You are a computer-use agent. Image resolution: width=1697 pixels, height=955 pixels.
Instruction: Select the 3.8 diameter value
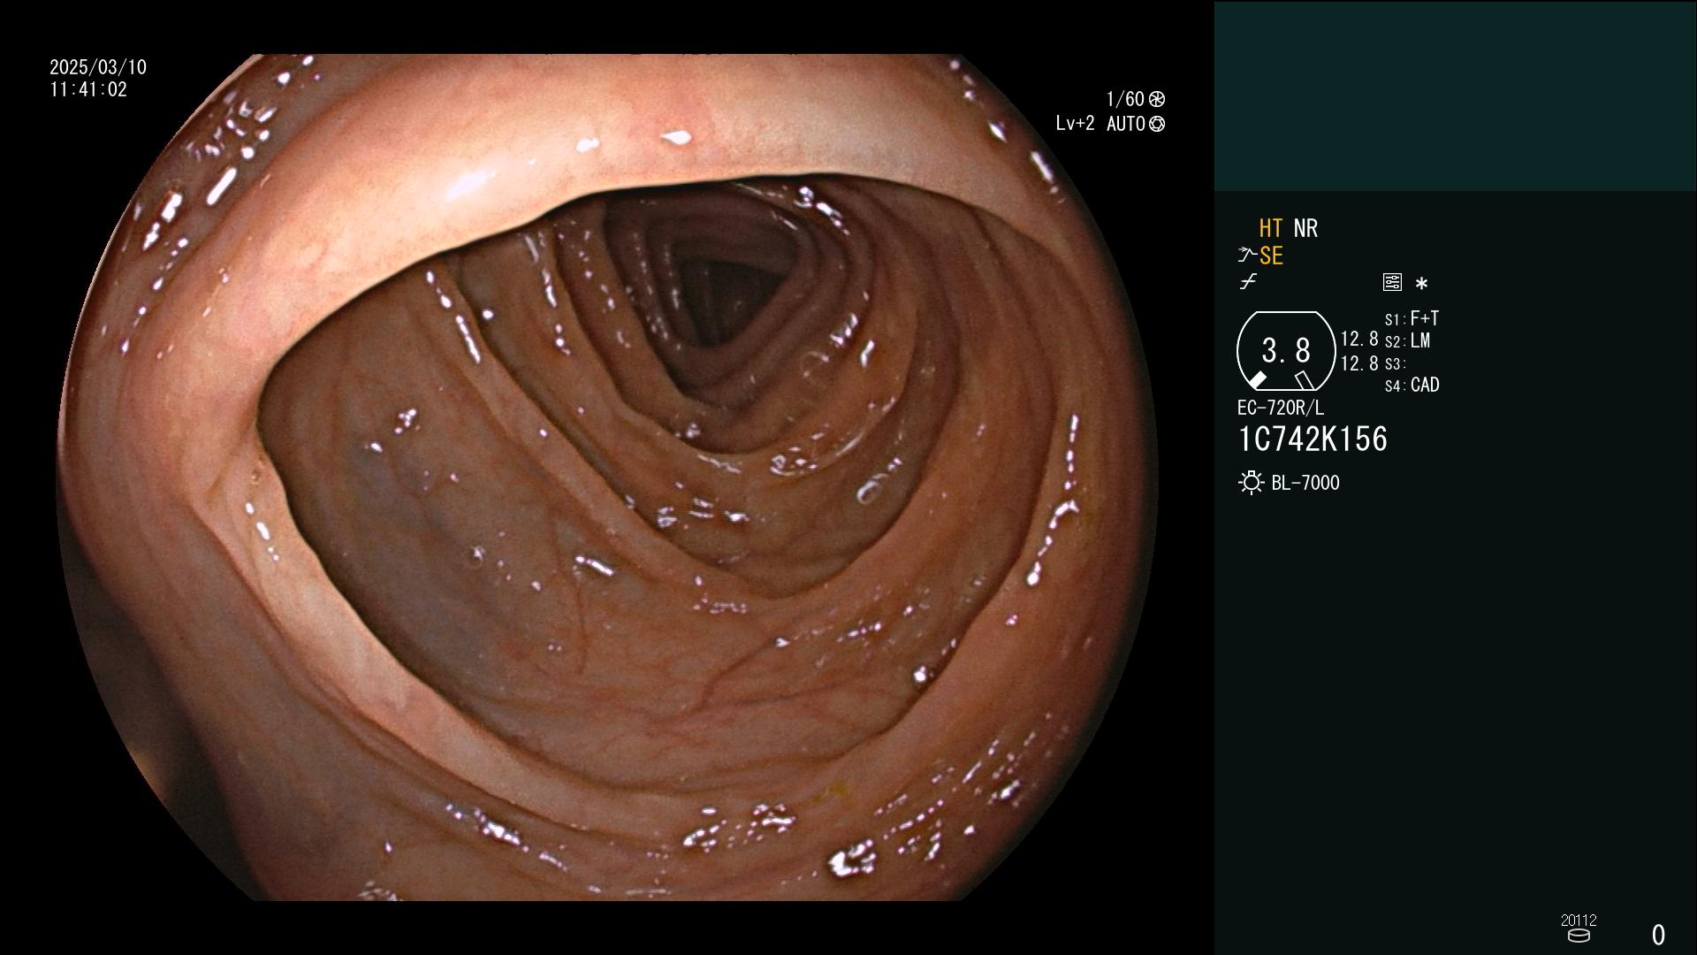(1286, 351)
